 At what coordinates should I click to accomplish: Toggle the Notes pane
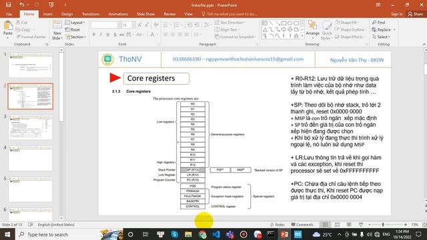[x=278, y=225]
